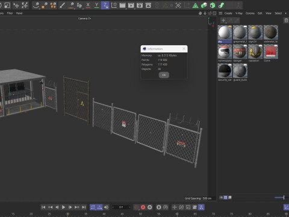Click the green triangle polygon pen icon
This screenshot has height=217, width=289.
click(195, 5)
